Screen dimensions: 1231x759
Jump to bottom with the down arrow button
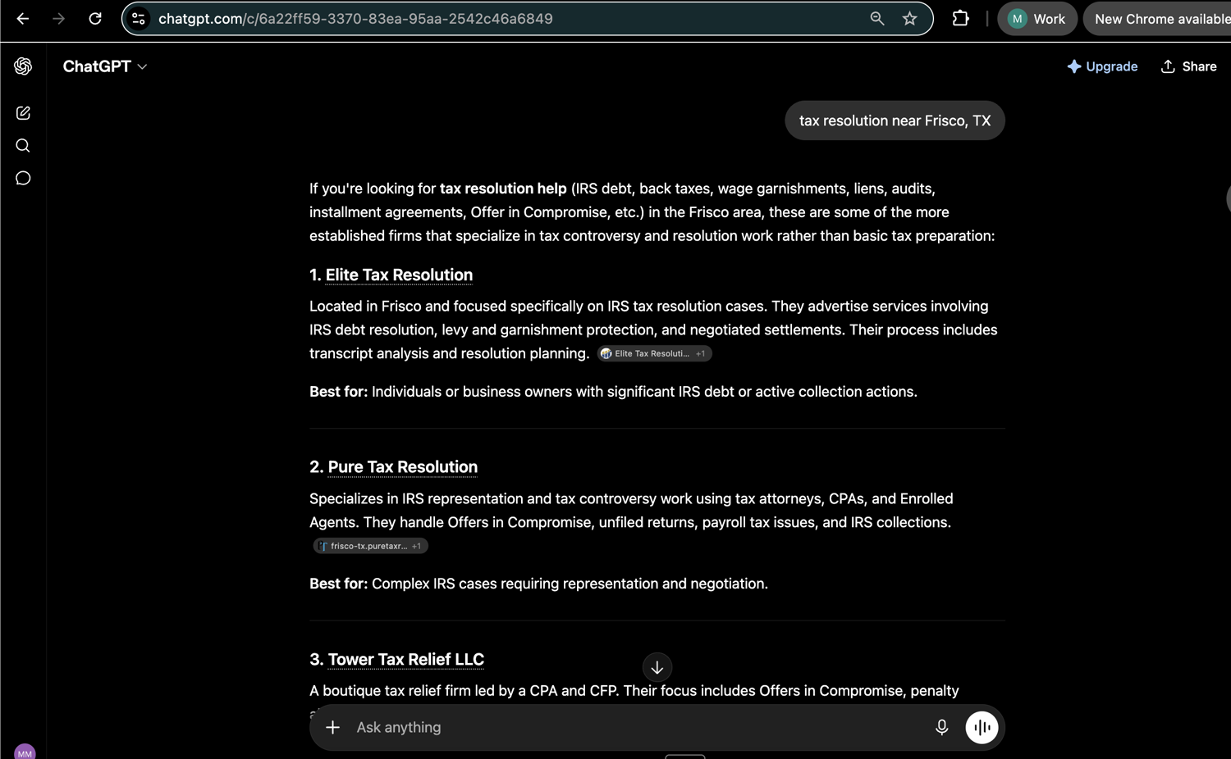coord(657,668)
